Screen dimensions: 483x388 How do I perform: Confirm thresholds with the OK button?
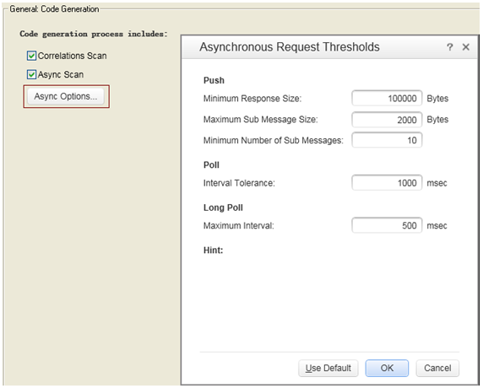387,368
